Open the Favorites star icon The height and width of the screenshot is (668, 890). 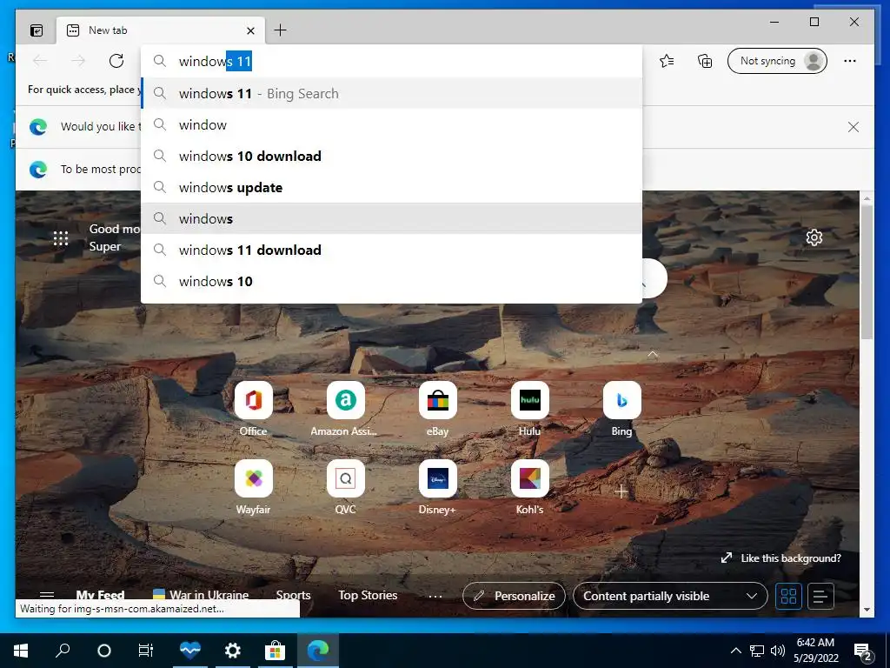point(667,61)
